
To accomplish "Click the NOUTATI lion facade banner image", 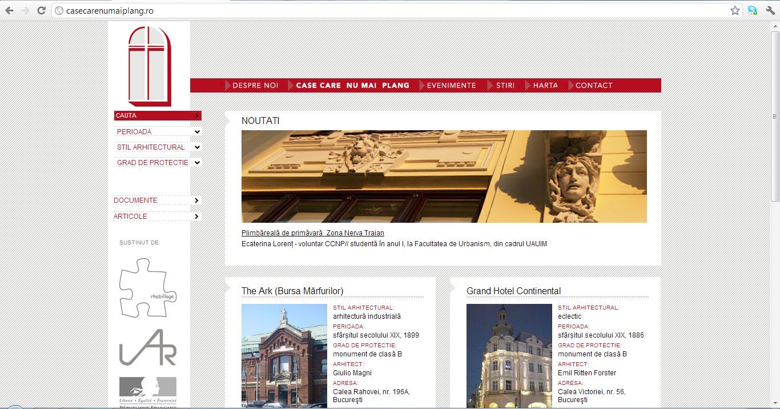I will pyautogui.click(x=444, y=177).
